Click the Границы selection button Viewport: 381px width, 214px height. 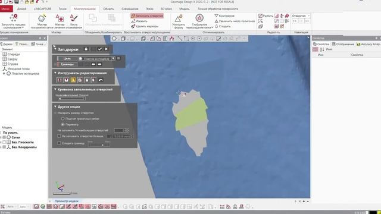click(67, 64)
